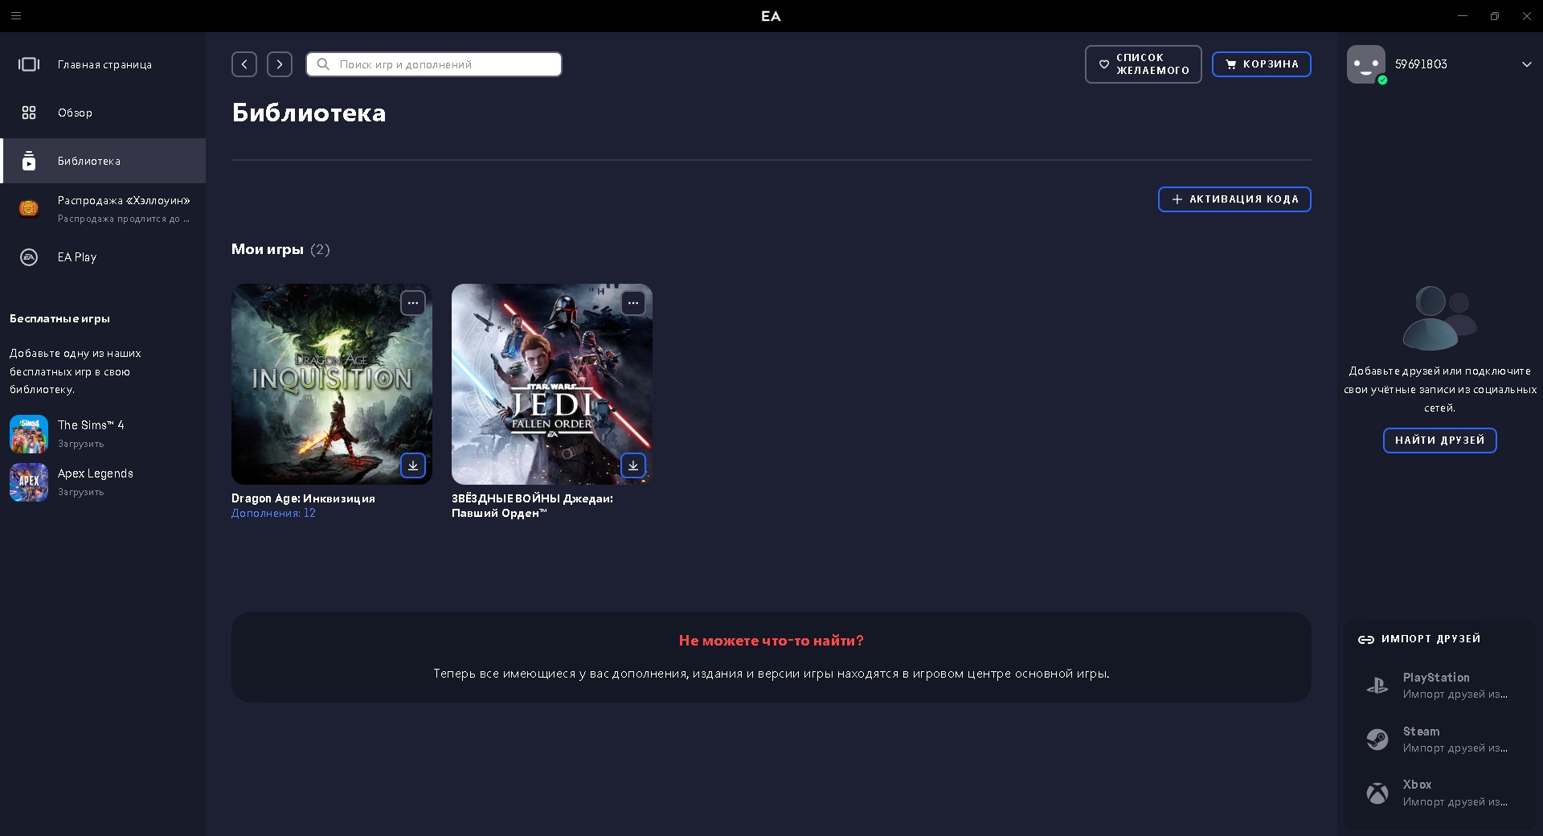This screenshot has width=1543, height=836.
Task: Click the Не можете что-то найти? heading
Action: (x=771, y=641)
